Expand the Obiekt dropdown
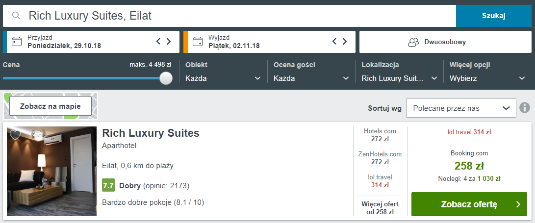The image size is (535, 223). tap(223, 78)
